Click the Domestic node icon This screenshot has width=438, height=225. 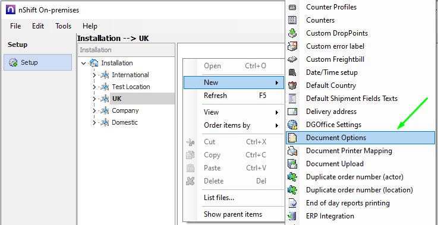(105, 122)
